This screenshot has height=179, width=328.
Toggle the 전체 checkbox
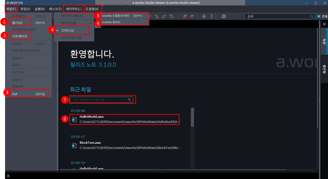[x=319, y=16]
